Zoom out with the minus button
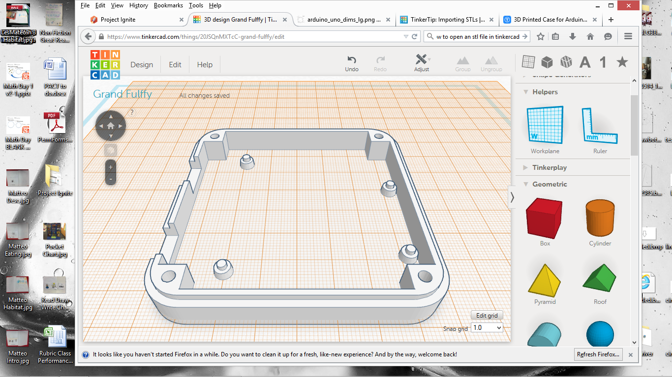Screen dimensions: 672x377 point(111,179)
